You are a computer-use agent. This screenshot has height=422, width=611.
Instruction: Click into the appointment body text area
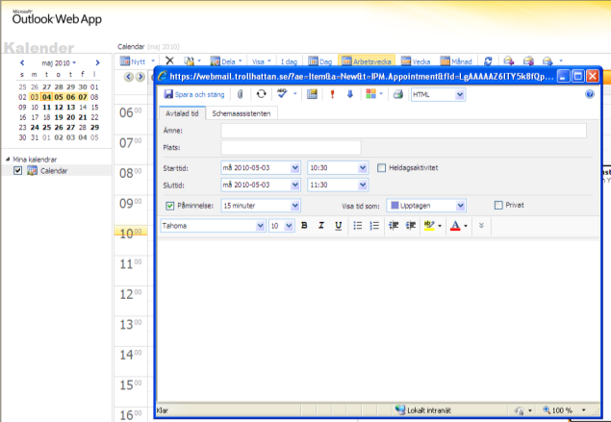click(378, 321)
